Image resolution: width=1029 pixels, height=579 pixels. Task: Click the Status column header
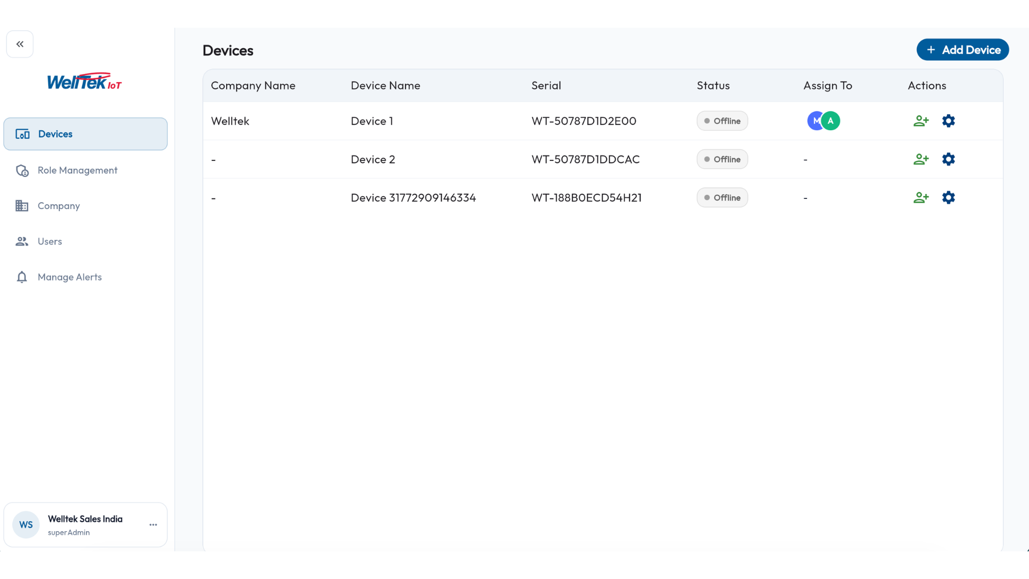pos(713,86)
